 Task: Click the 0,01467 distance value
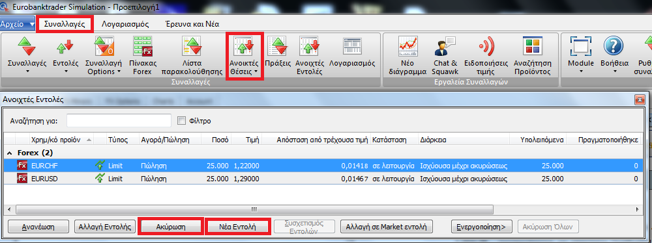[x=355, y=179]
